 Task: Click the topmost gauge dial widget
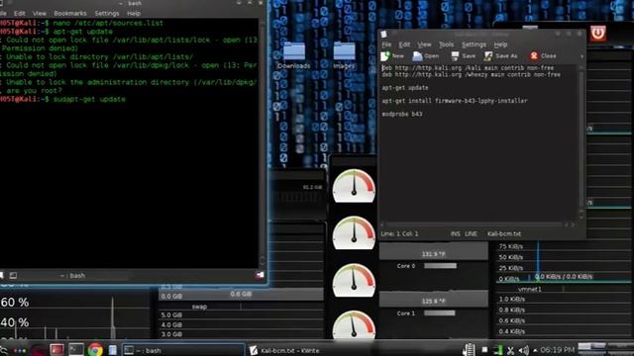tap(354, 186)
